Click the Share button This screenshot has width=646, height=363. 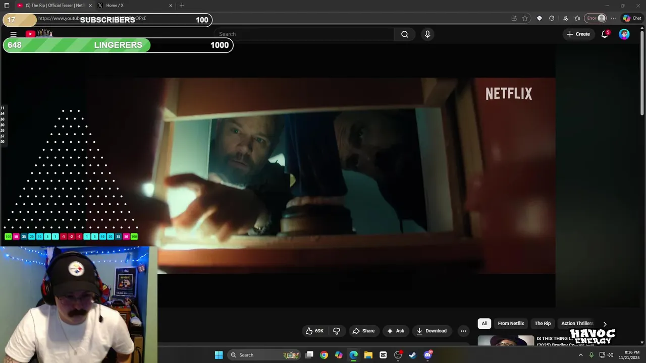point(363,331)
